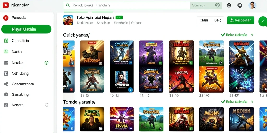Image resolution: width=267 pixels, height=133 pixels.
Task: Click the blue badge on FISVIA cover
Action: click(130, 129)
